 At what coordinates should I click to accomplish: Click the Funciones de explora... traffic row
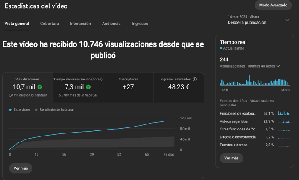coord(255,113)
